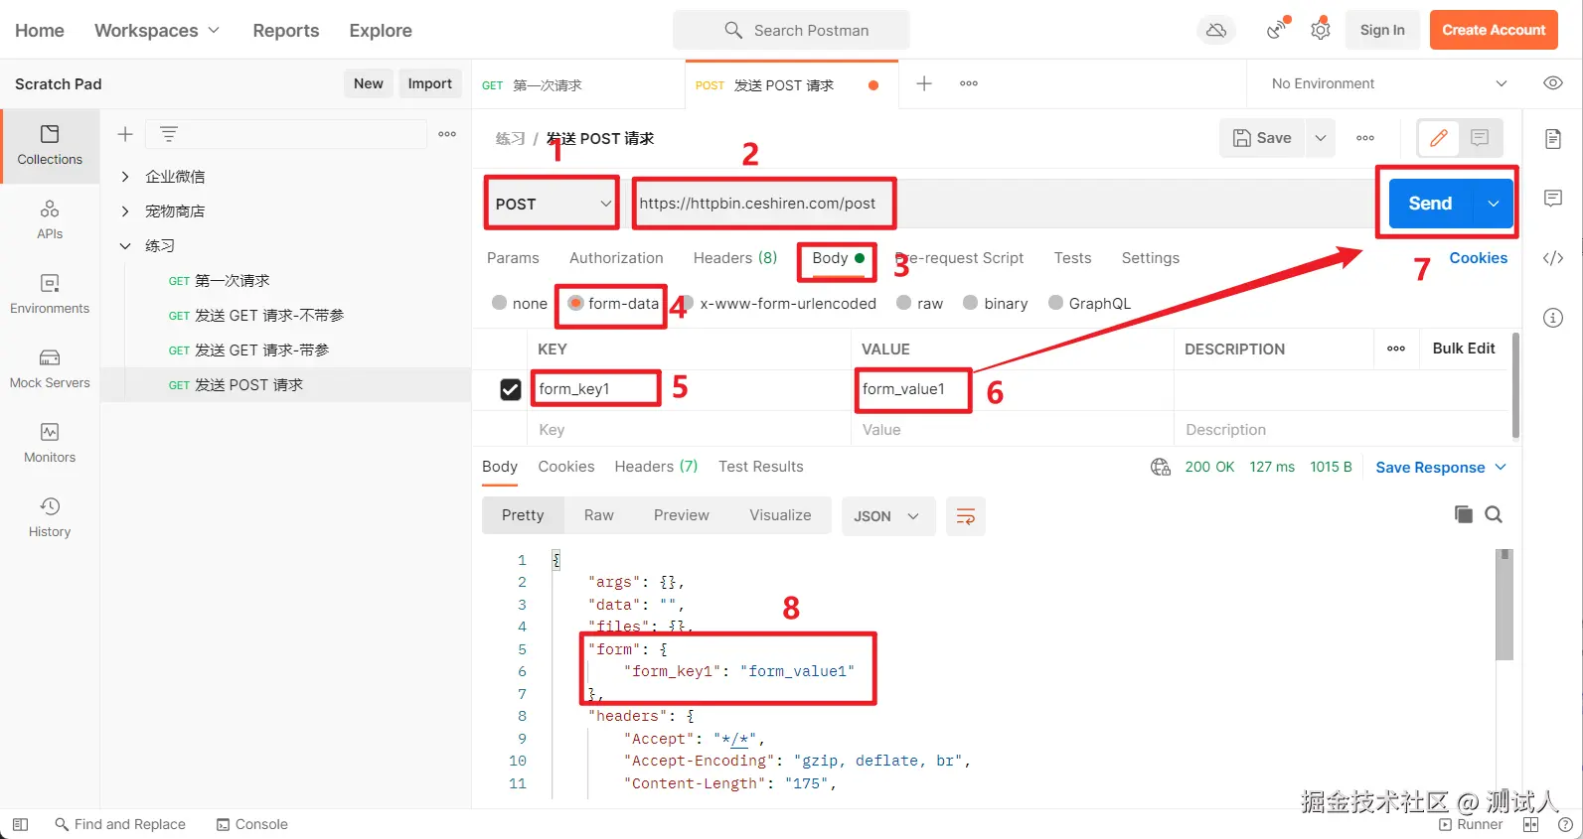This screenshot has height=839, width=1583.
Task: Open the help icon in status bar
Action: (1565, 824)
